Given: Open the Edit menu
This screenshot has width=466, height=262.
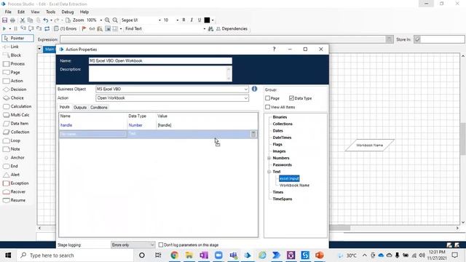Looking at the screenshot, I should 21,12.
